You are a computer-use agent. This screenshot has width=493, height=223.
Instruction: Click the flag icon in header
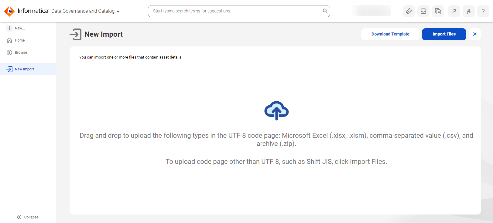tap(454, 11)
